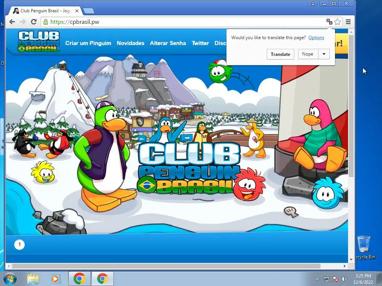Image resolution: width=382 pixels, height=286 pixels.
Task: Click the horizontal scrollbar right arrow
Action: 344,266
